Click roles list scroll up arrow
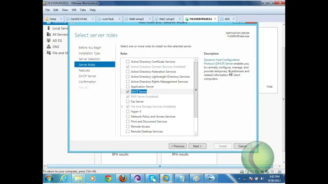This screenshot has width=328, height=184. [196, 60]
